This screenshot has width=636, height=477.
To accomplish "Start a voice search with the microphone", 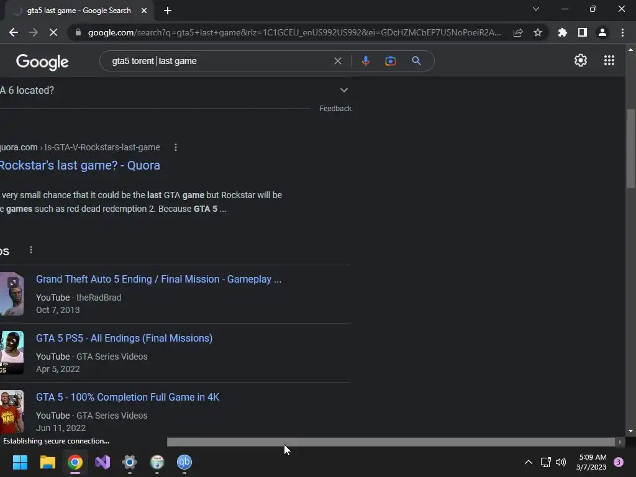I will click(365, 61).
